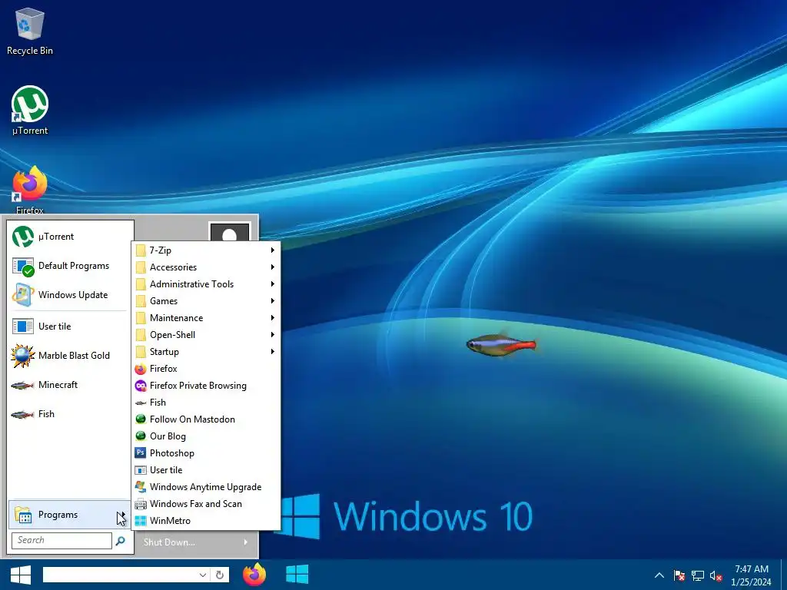Click Shut Down button
Screen dimensions: 787x590
pos(170,542)
